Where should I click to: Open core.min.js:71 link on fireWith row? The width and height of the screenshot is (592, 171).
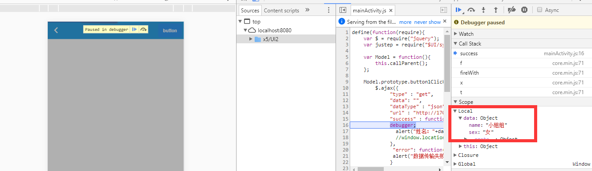point(568,73)
